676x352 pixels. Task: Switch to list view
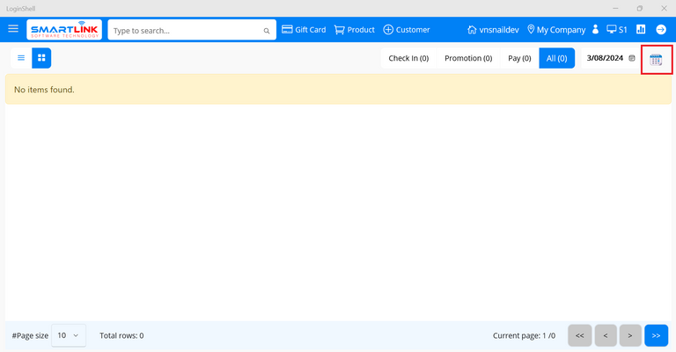pyautogui.click(x=21, y=58)
